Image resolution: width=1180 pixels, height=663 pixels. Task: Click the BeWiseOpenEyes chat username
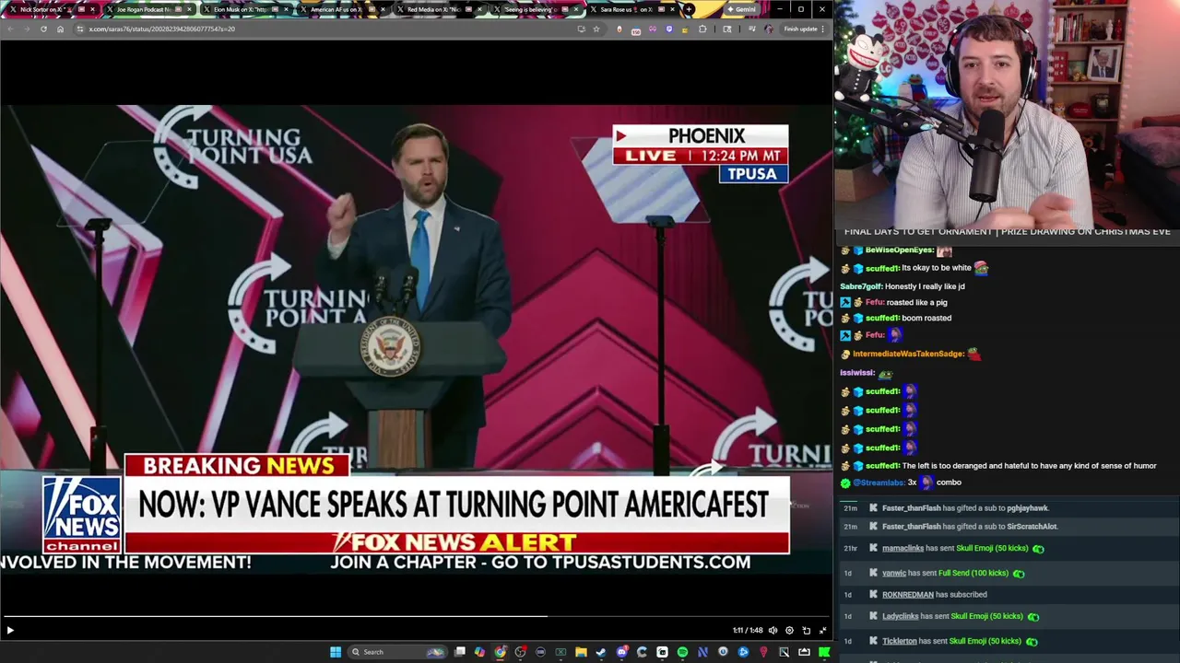pyautogui.click(x=899, y=250)
